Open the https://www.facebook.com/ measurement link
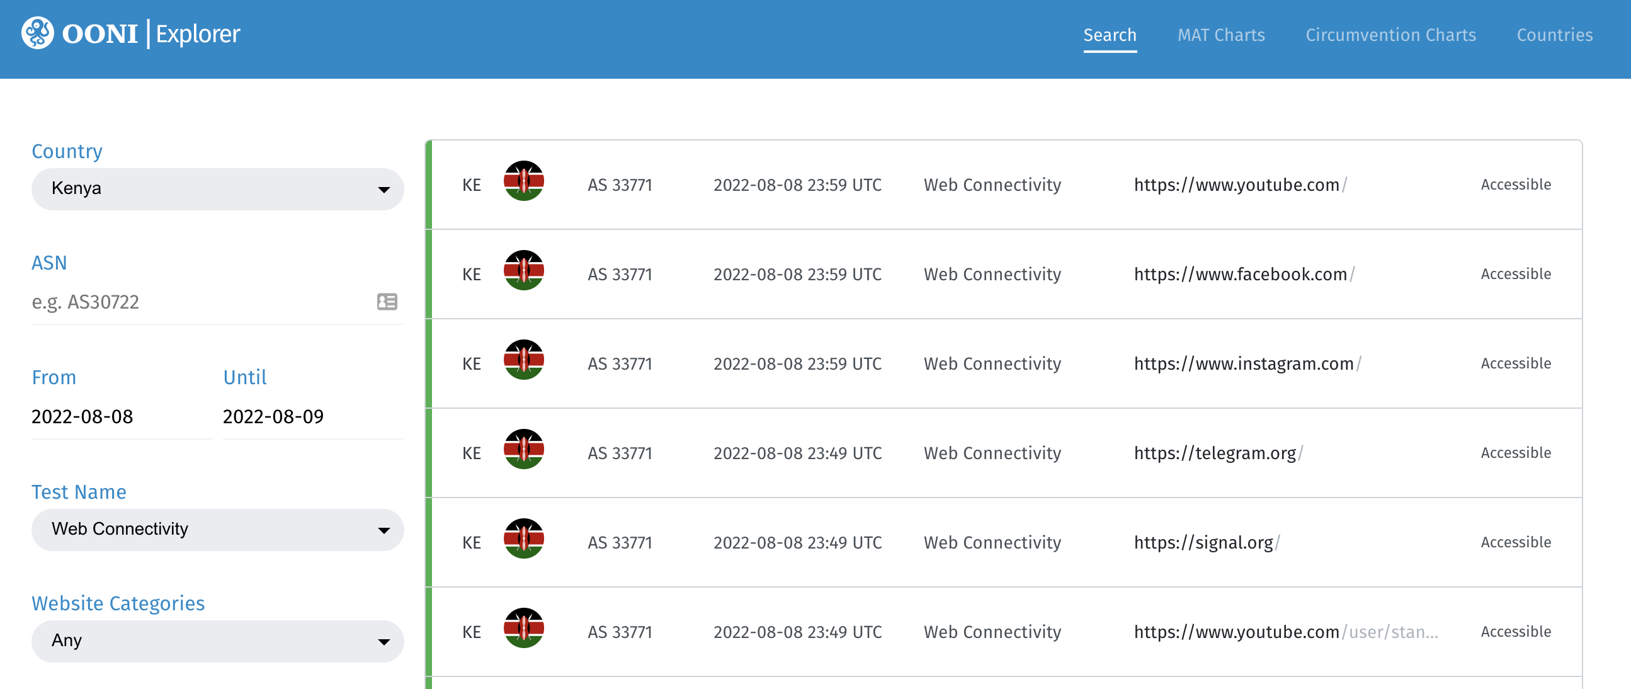The image size is (1631, 689). [1240, 274]
